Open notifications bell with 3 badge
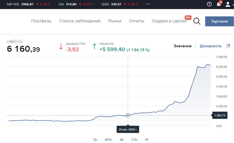Viewport: 234px width, 143px height. (219, 4)
